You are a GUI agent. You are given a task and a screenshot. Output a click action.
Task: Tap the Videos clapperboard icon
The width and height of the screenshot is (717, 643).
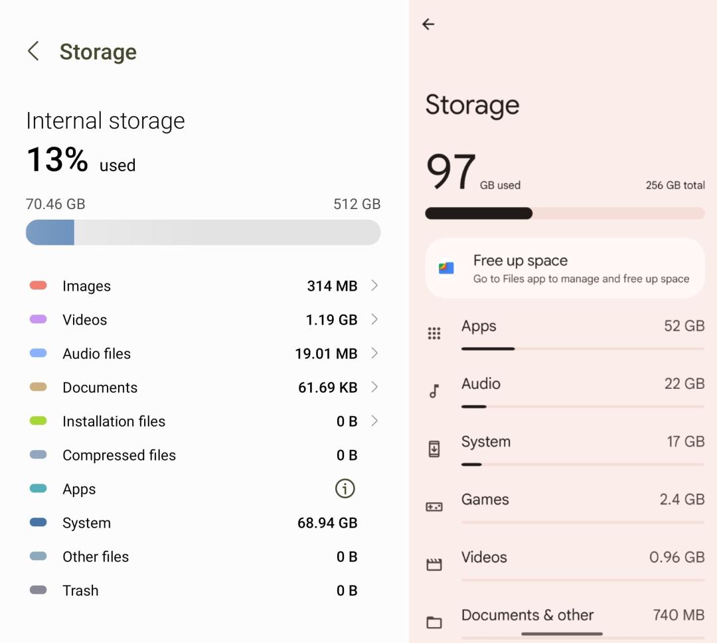pos(434,565)
